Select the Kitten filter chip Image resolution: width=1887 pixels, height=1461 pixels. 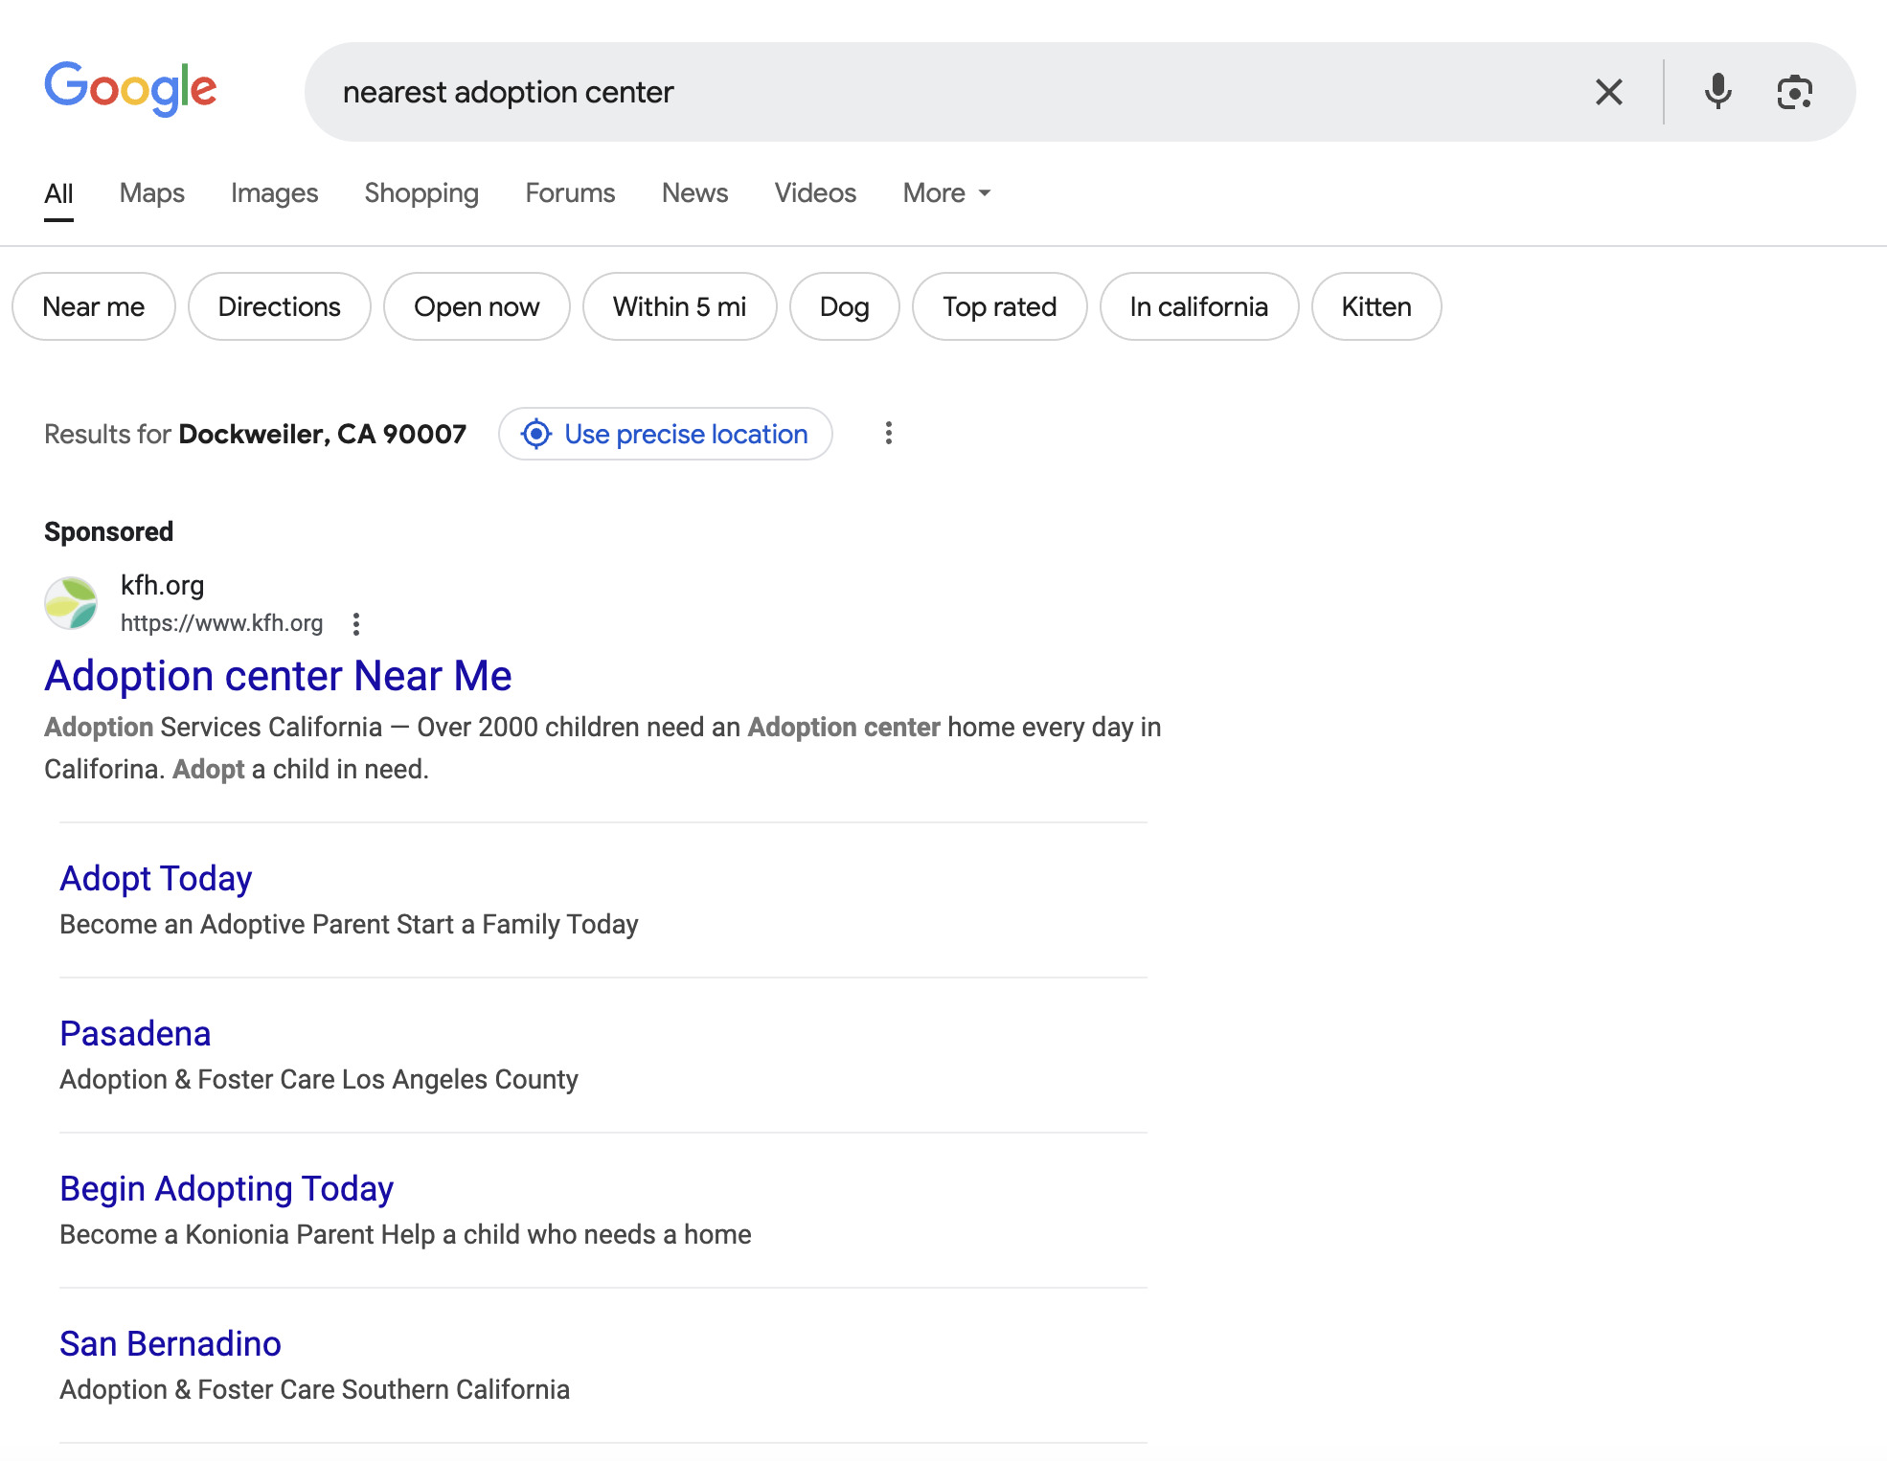pos(1375,306)
